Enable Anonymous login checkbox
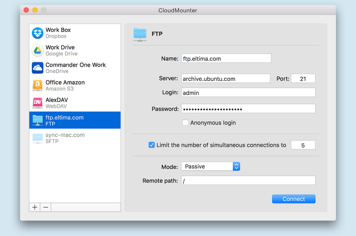The height and width of the screenshot is (236, 356). (x=185, y=123)
